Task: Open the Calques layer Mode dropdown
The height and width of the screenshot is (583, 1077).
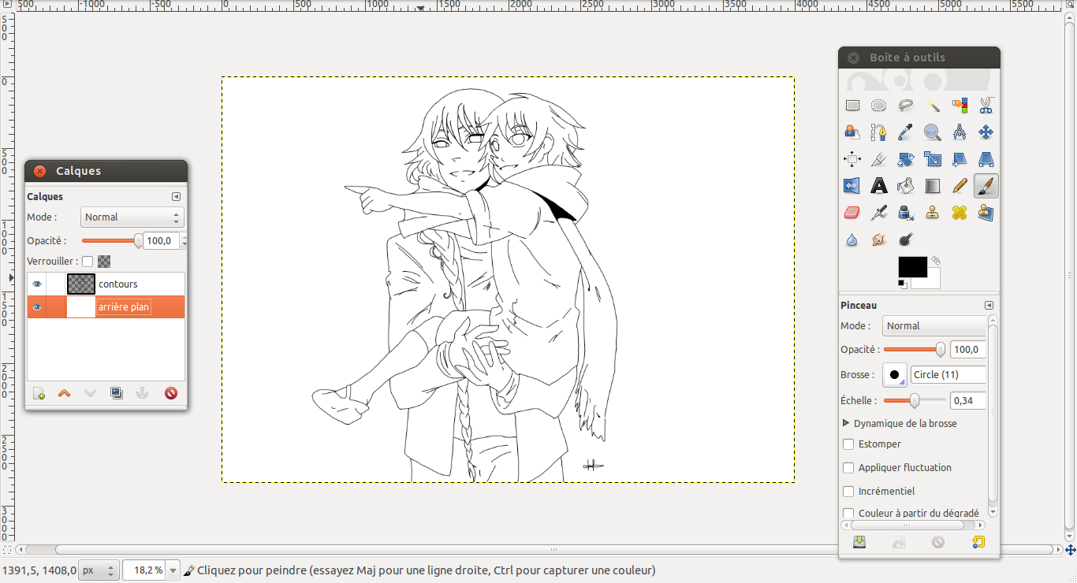Action: point(132,217)
